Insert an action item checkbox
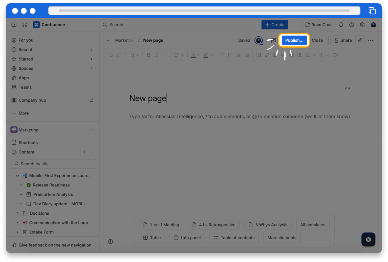 [x=259, y=55]
